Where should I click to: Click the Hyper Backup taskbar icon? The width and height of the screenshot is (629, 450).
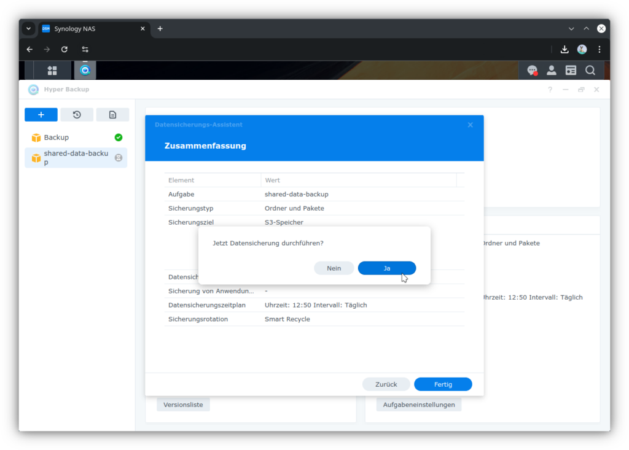click(x=85, y=71)
